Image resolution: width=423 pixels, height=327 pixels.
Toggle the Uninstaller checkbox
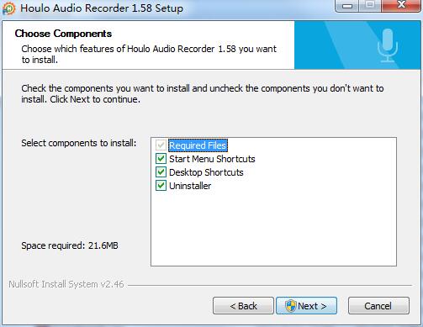pos(161,186)
